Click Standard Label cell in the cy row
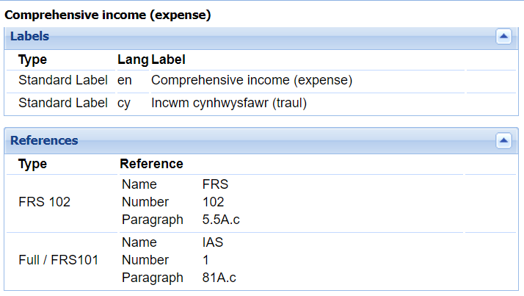The width and height of the screenshot is (524, 296). [x=63, y=103]
